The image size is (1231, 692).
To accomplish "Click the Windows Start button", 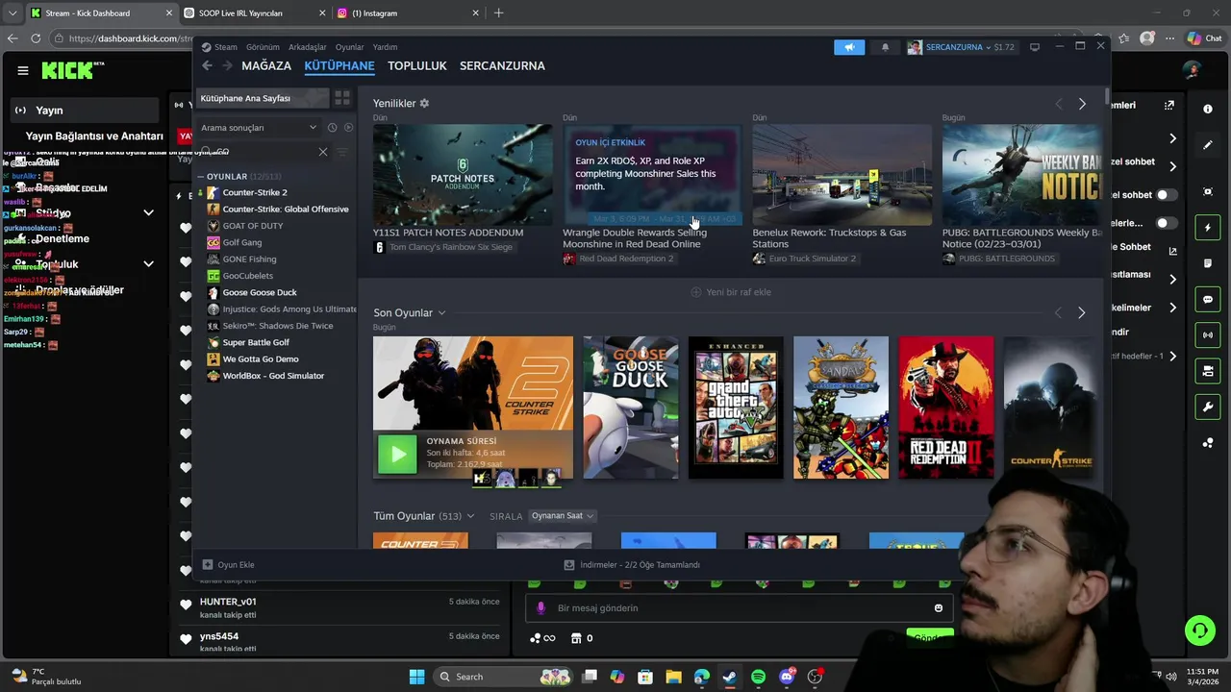I will click(416, 677).
